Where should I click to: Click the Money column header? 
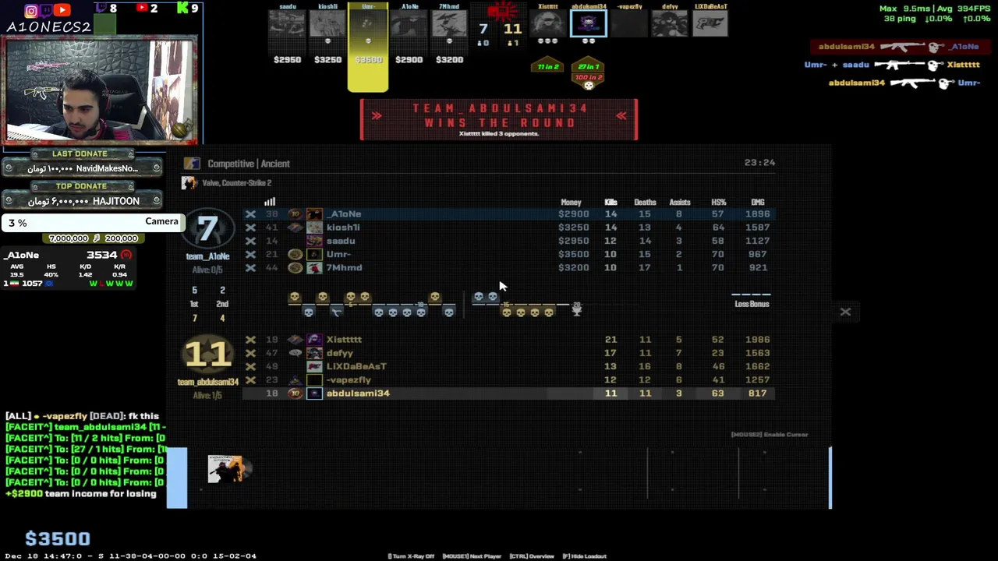point(571,203)
